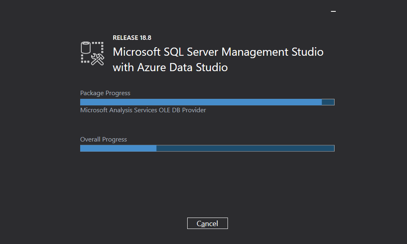Click the 'RELEASE 18.8' version text
Screen dimensions: 407x244
tap(132, 38)
